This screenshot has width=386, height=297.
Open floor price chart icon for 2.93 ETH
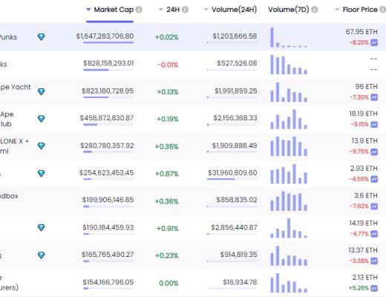(x=374, y=179)
